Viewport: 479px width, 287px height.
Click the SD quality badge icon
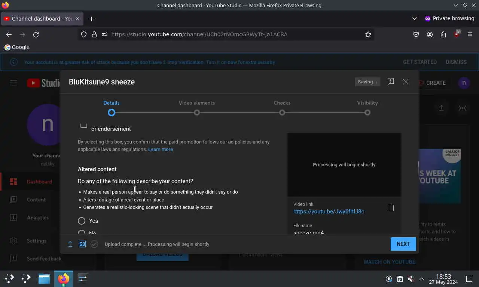(x=82, y=244)
